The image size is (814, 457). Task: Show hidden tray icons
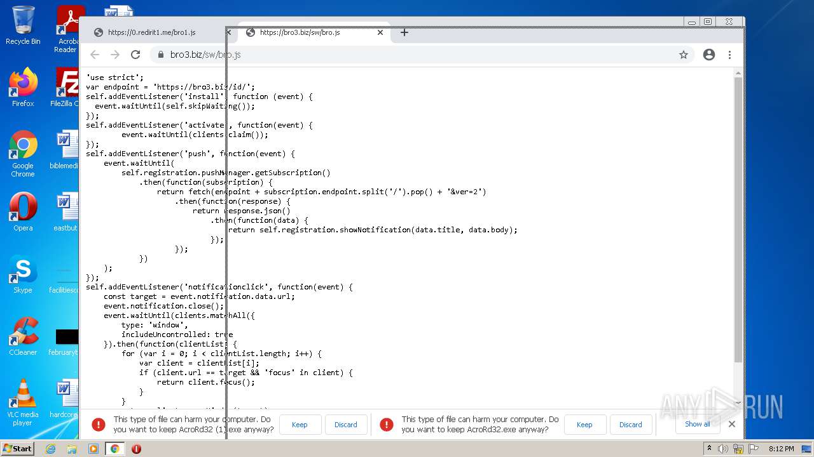[x=709, y=449]
